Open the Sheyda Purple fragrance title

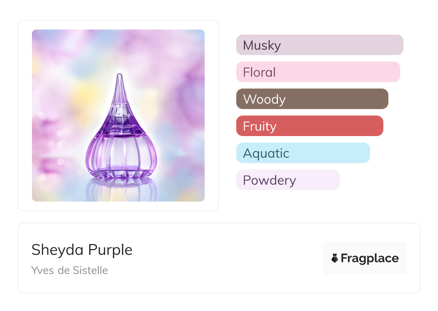coord(82,250)
